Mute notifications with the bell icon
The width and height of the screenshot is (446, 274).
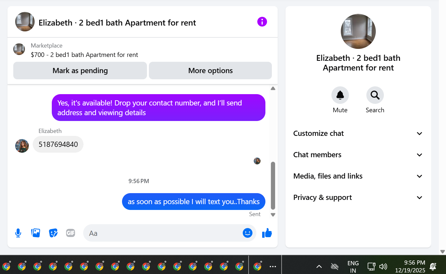[x=340, y=95]
